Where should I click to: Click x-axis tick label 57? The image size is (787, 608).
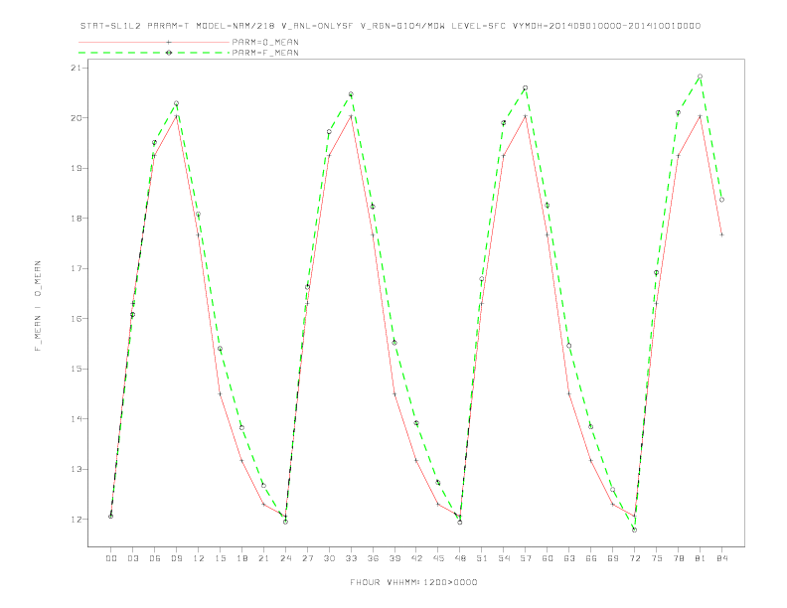click(x=526, y=558)
